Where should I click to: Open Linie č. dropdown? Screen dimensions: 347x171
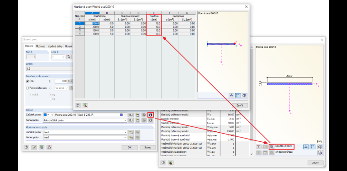coord(63,57)
